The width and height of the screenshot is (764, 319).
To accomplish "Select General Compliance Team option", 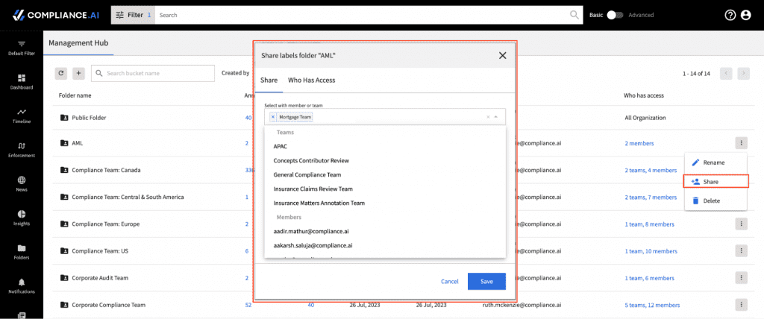I will [x=385, y=174].
